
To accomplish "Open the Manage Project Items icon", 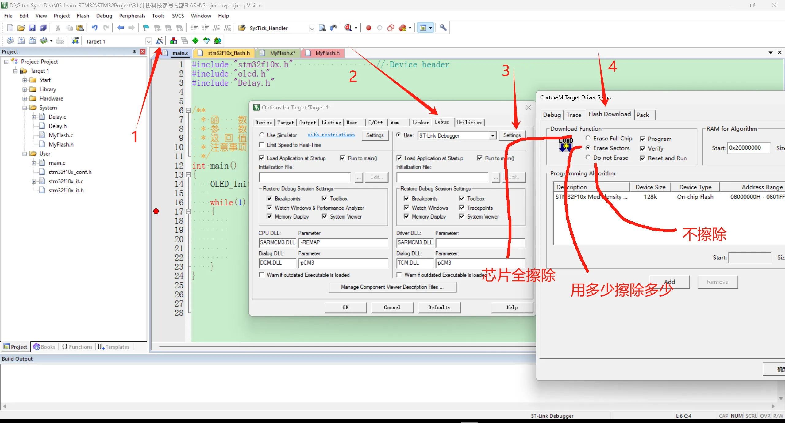I will (173, 41).
